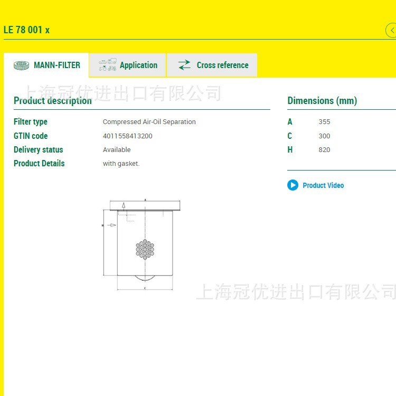Click the vehicles icon on Application tab
Image resolution: width=396 pixels, height=396 pixels.
(108, 64)
